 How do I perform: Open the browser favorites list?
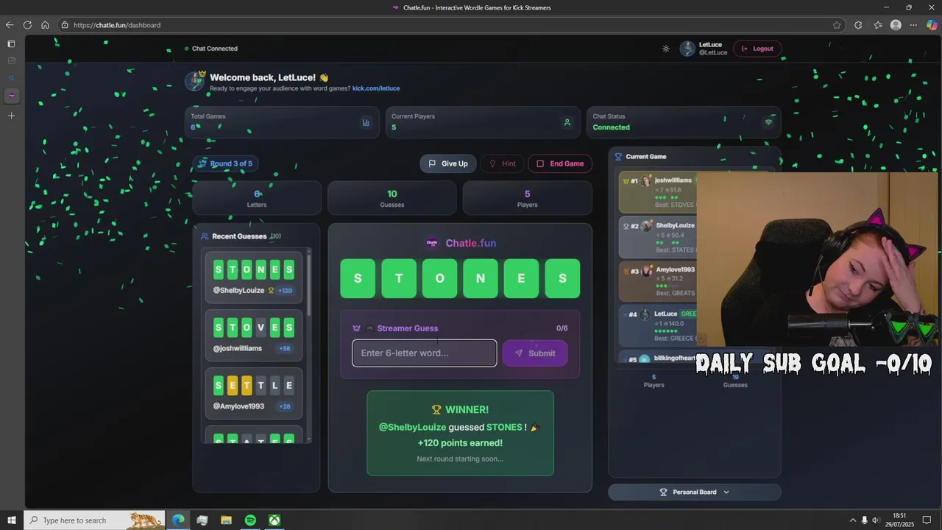tap(878, 25)
